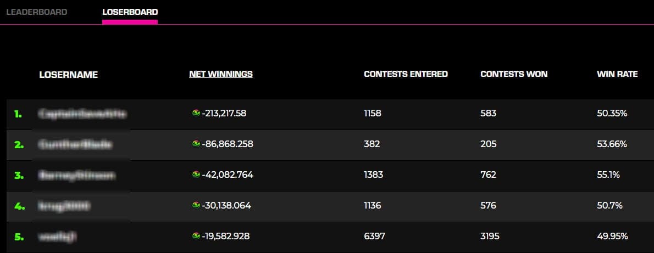Click the Contests Entered column header
The width and height of the screenshot is (654, 253).
[406, 74]
